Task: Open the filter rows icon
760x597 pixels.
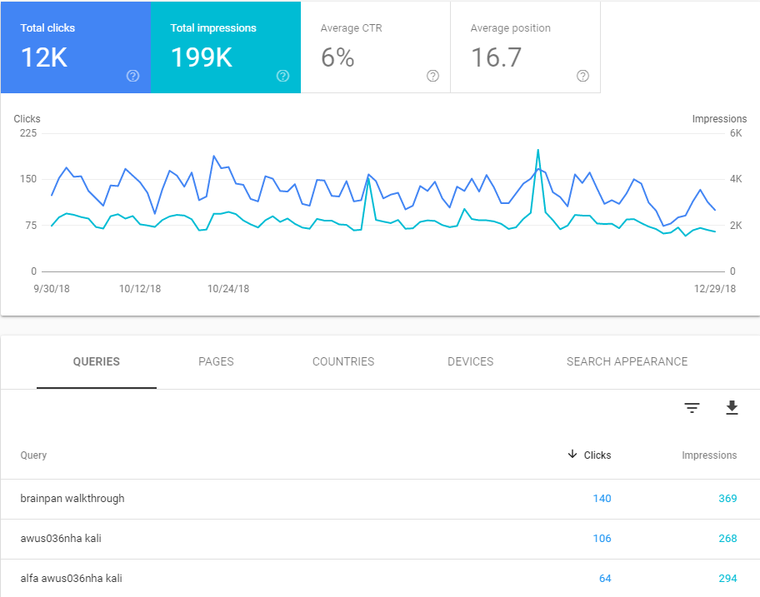Action: 692,408
